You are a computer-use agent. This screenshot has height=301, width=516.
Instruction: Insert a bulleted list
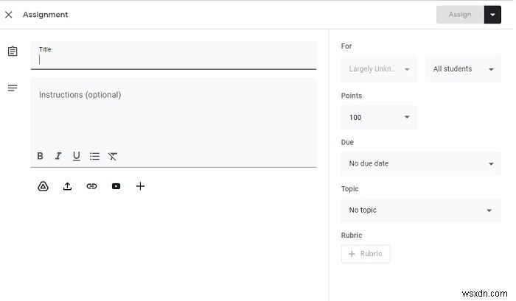pyautogui.click(x=94, y=156)
